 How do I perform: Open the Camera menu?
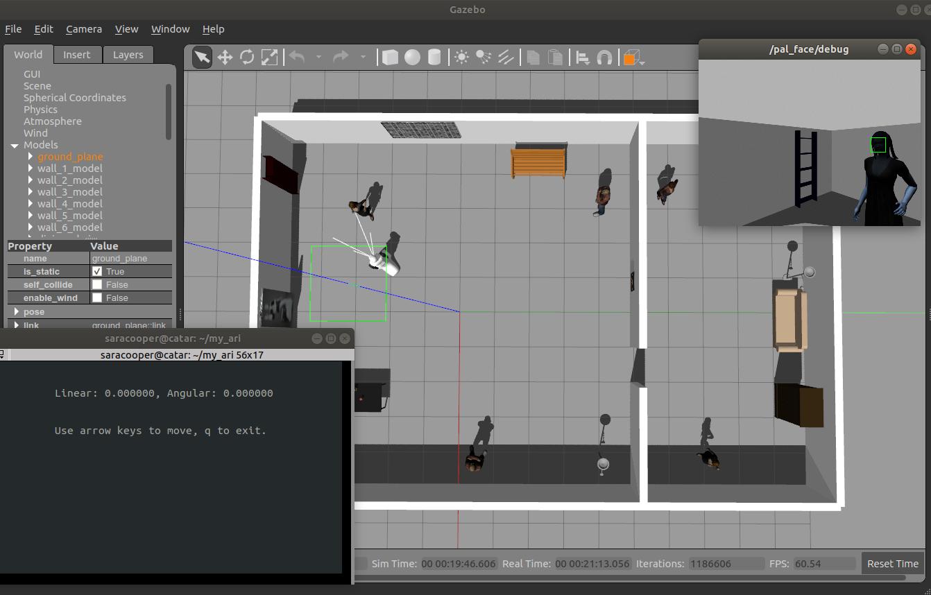click(84, 29)
